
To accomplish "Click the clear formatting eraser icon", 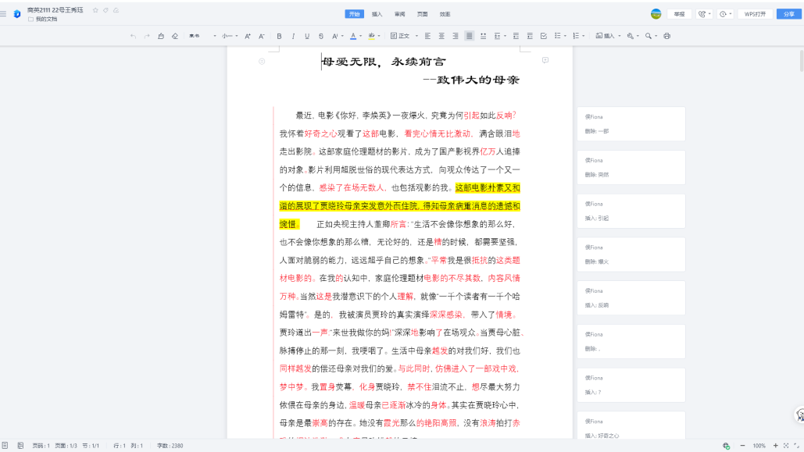I will click(174, 36).
